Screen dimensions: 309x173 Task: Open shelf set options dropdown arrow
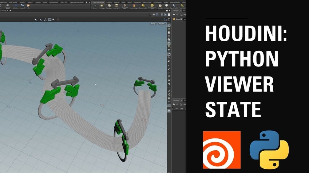click(89, 2)
